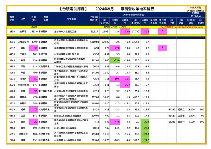
Task: Click highlighted monthly growth 47.0
Action: pyautogui.click(x=115, y=48)
